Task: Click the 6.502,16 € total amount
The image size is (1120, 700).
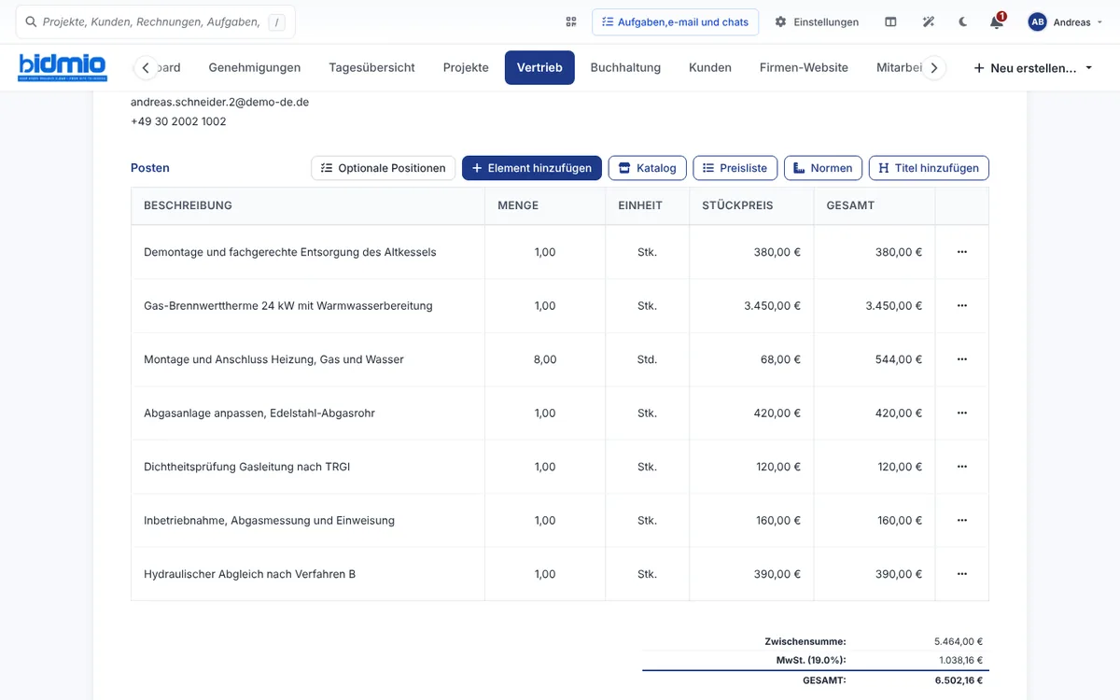Action: click(x=959, y=680)
